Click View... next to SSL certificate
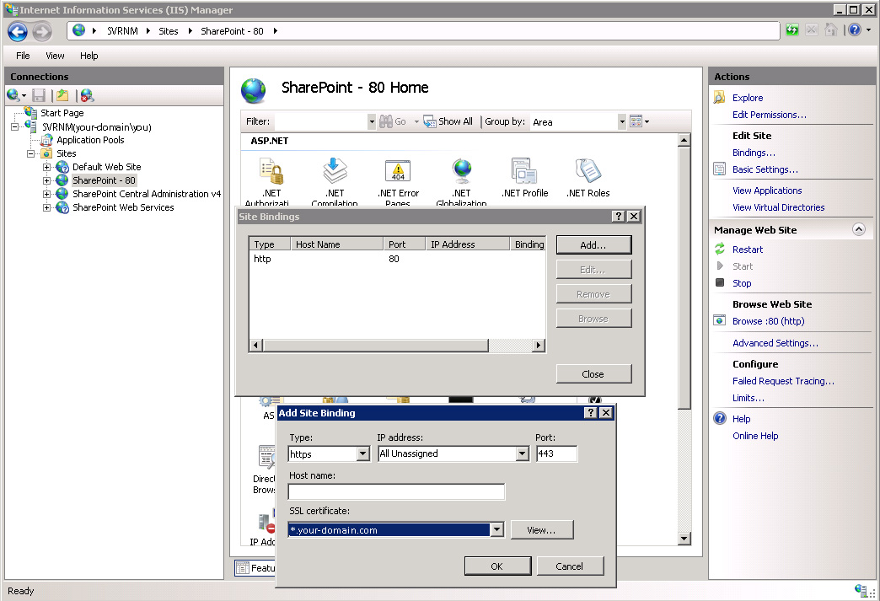The width and height of the screenshot is (880, 601). 542,529
